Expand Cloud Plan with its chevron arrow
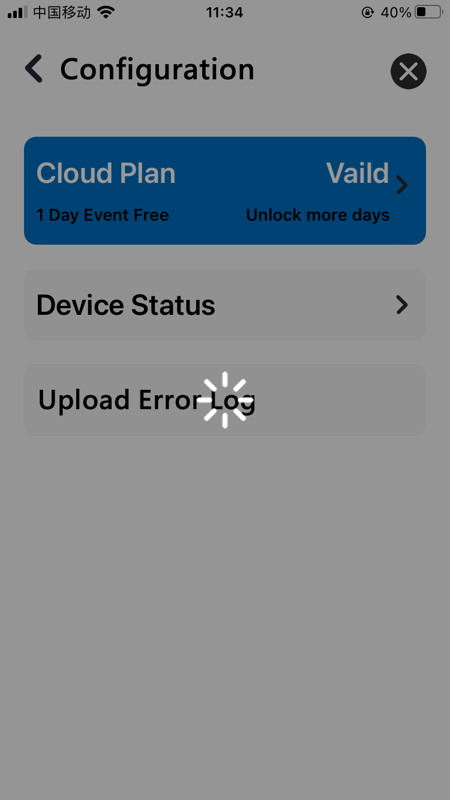This screenshot has width=450, height=800. pos(402,185)
